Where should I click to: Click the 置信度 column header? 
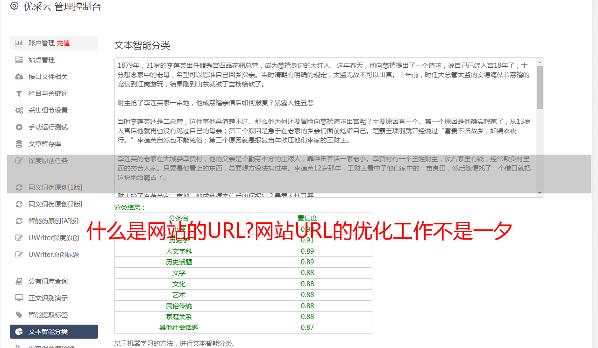pyautogui.click(x=307, y=218)
